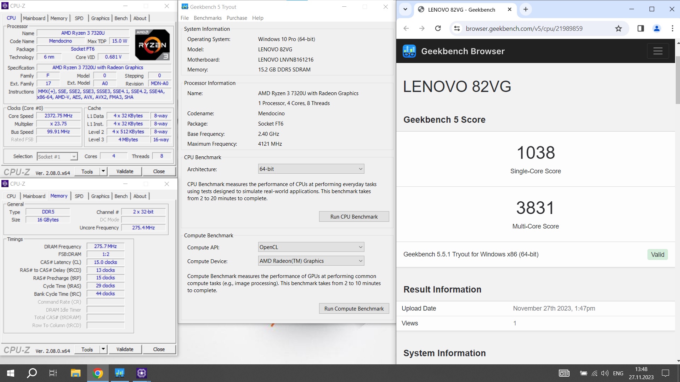Open the Chrome profile avatar icon

click(657, 28)
